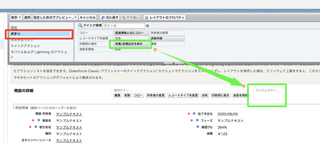
Task: Clear the quick search with the X icon
Action: click(147, 26)
